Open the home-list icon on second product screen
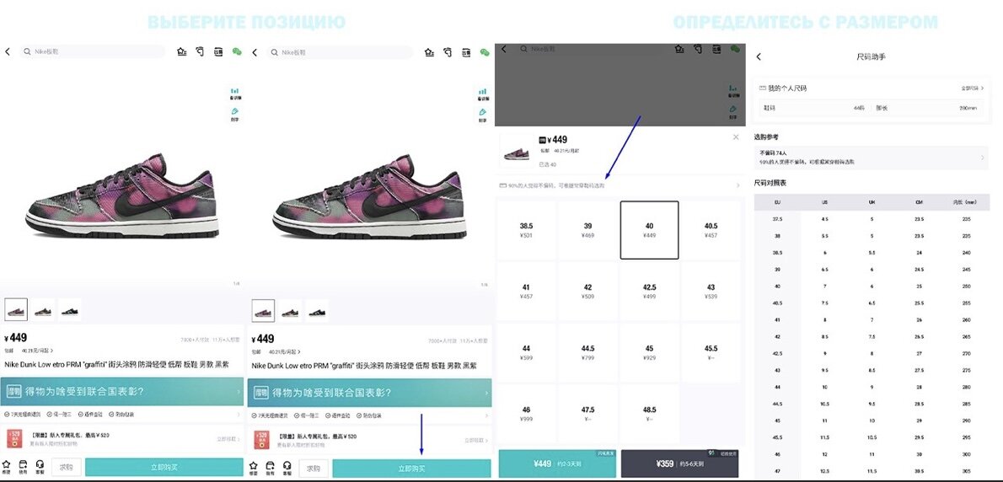The width and height of the screenshot is (1003, 482). click(x=429, y=52)
